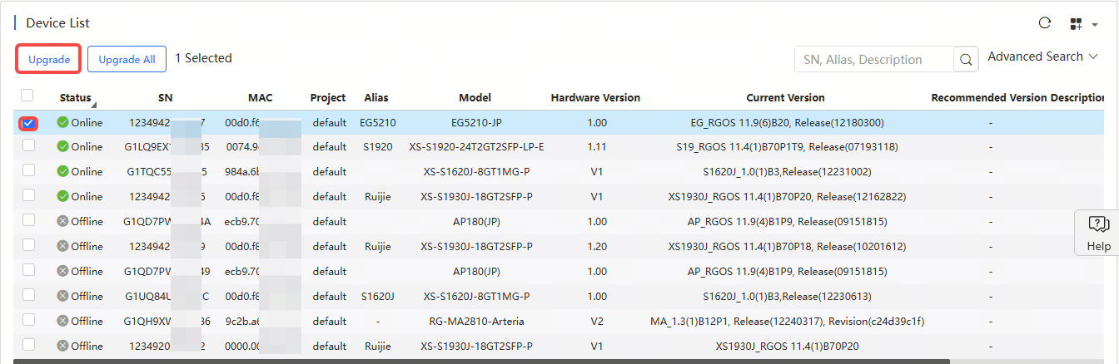
Task: Click the Online status icon of EG5210
Action: [x=62, y=123]
